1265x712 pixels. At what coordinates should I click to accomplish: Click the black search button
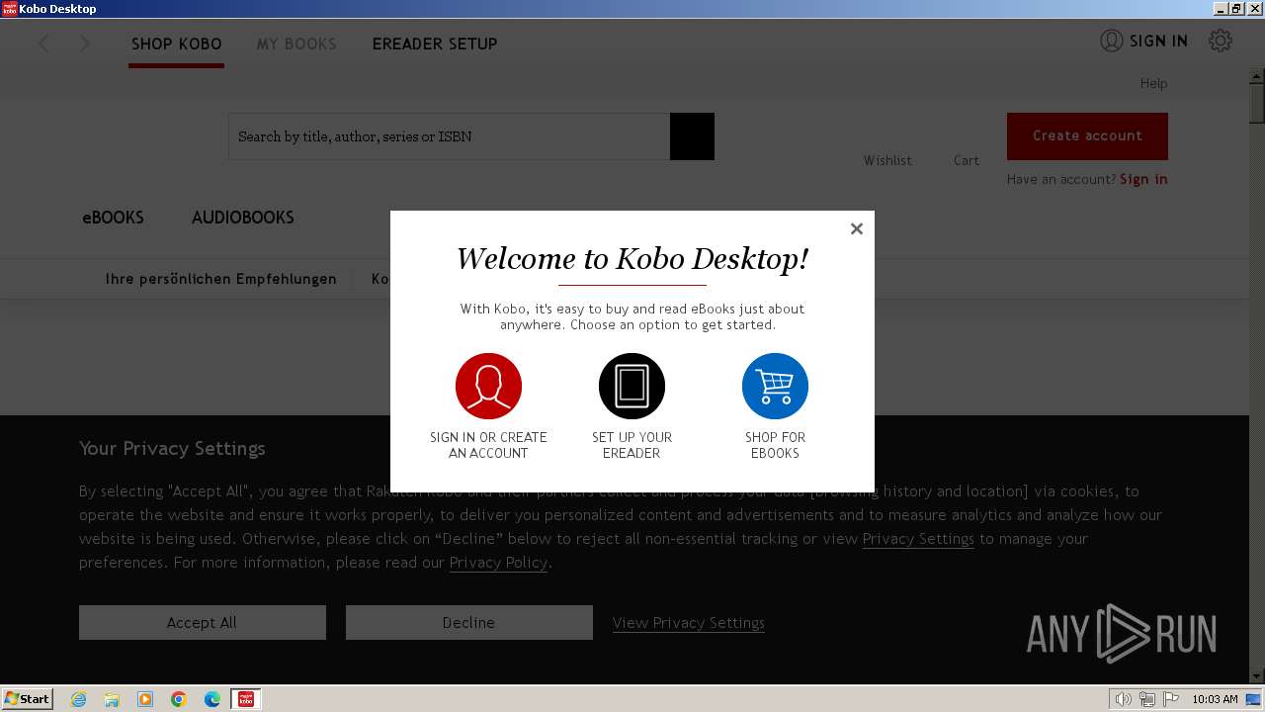coord(692,136)
